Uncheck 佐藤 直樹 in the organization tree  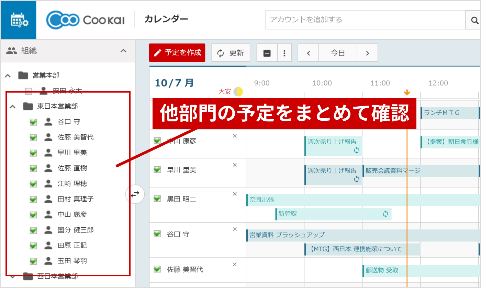point(33,168)
